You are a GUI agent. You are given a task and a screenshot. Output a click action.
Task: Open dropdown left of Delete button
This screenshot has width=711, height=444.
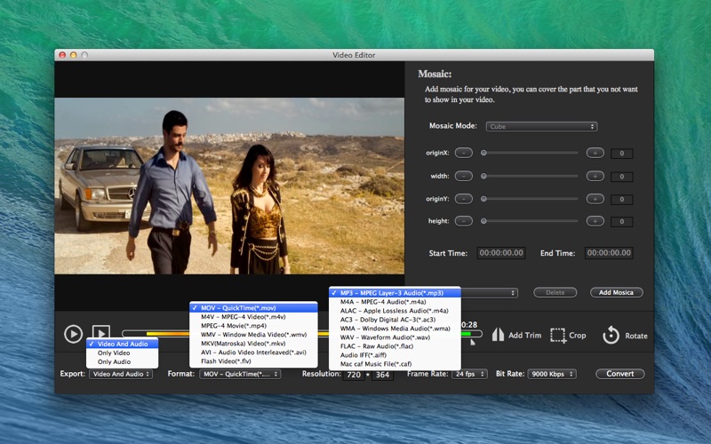tap(490, 293)
